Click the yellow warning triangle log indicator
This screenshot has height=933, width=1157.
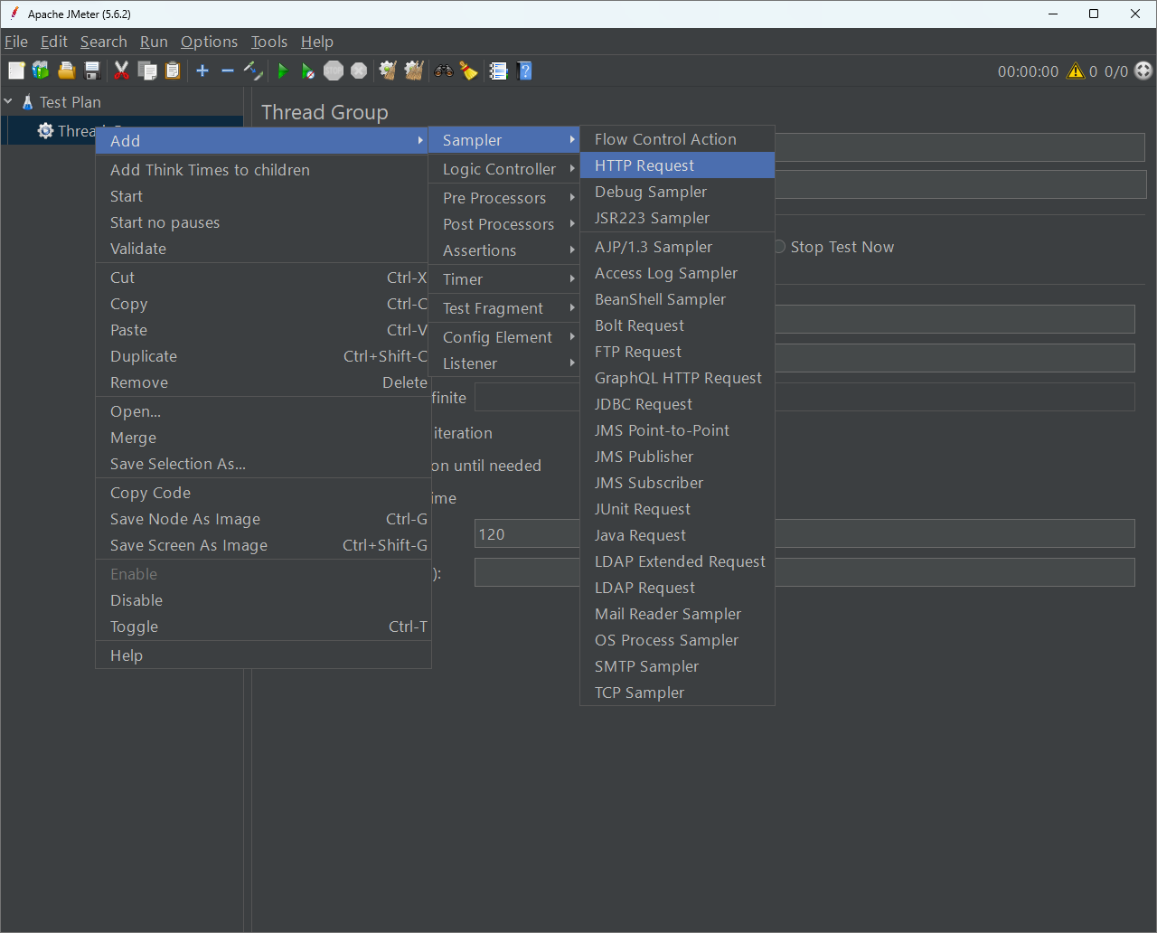click(1075, 71)
